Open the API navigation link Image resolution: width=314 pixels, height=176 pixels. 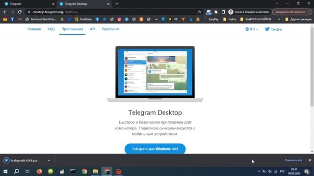click(x=93, y=29)
